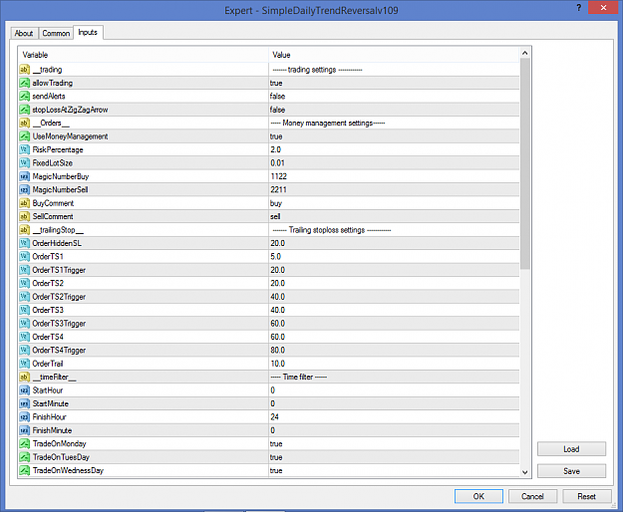Image resolution: width=623 pixels, height=512 pixels.
Task: Click the OrderTrail double icon
Action: [x=25, y=364]
